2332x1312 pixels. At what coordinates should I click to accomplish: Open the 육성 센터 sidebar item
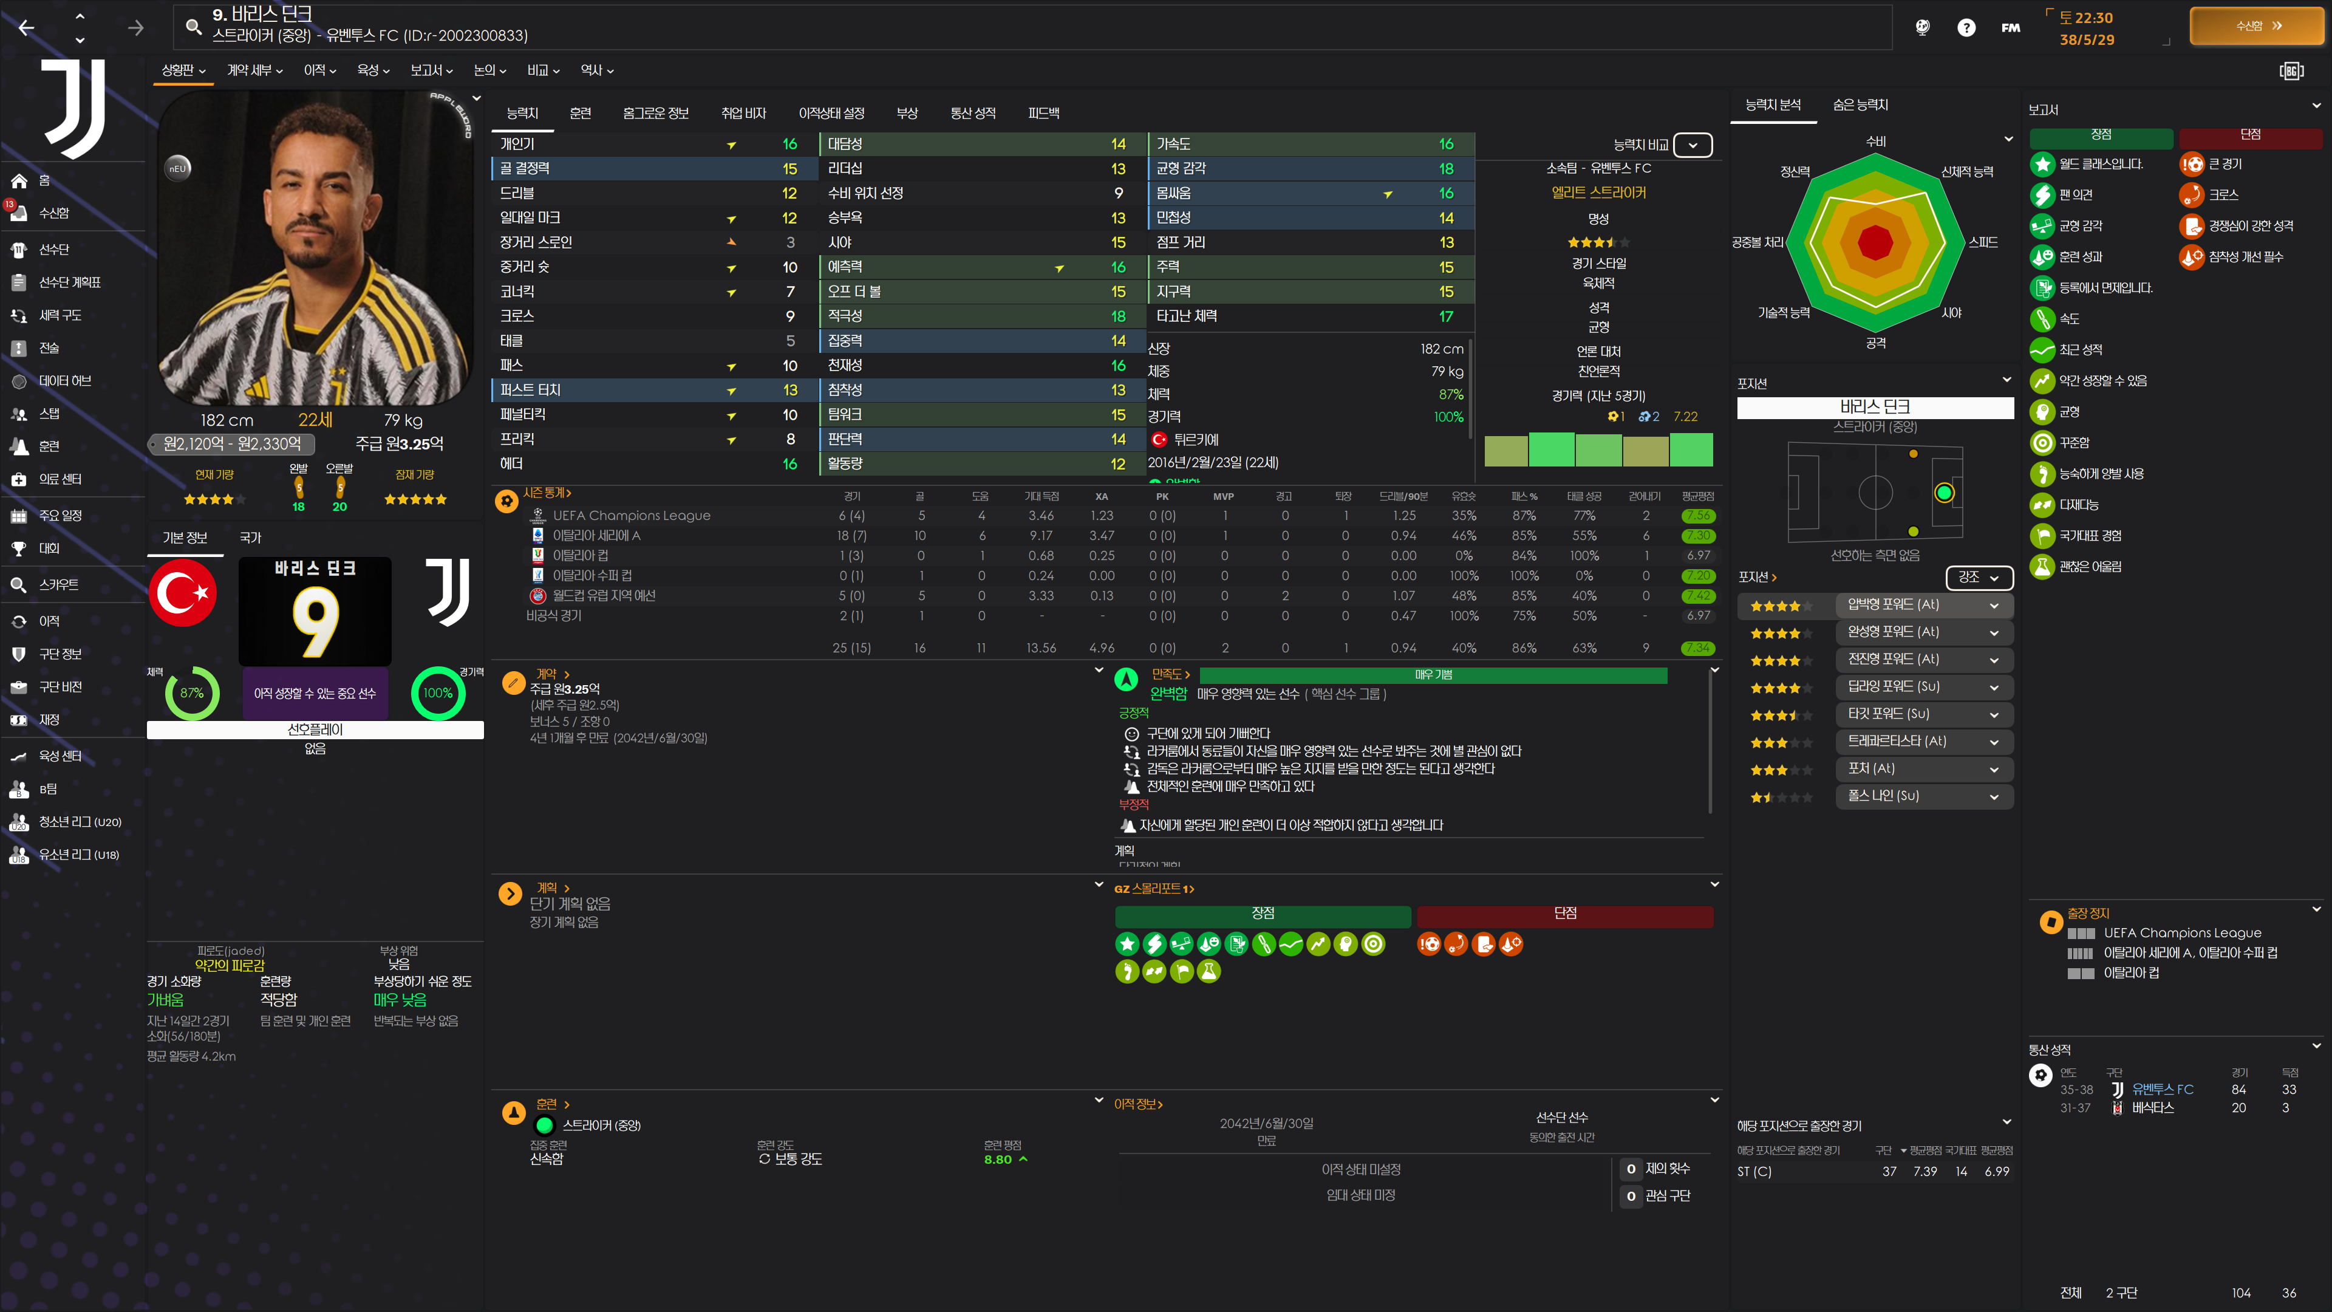[x=60, y=756]
